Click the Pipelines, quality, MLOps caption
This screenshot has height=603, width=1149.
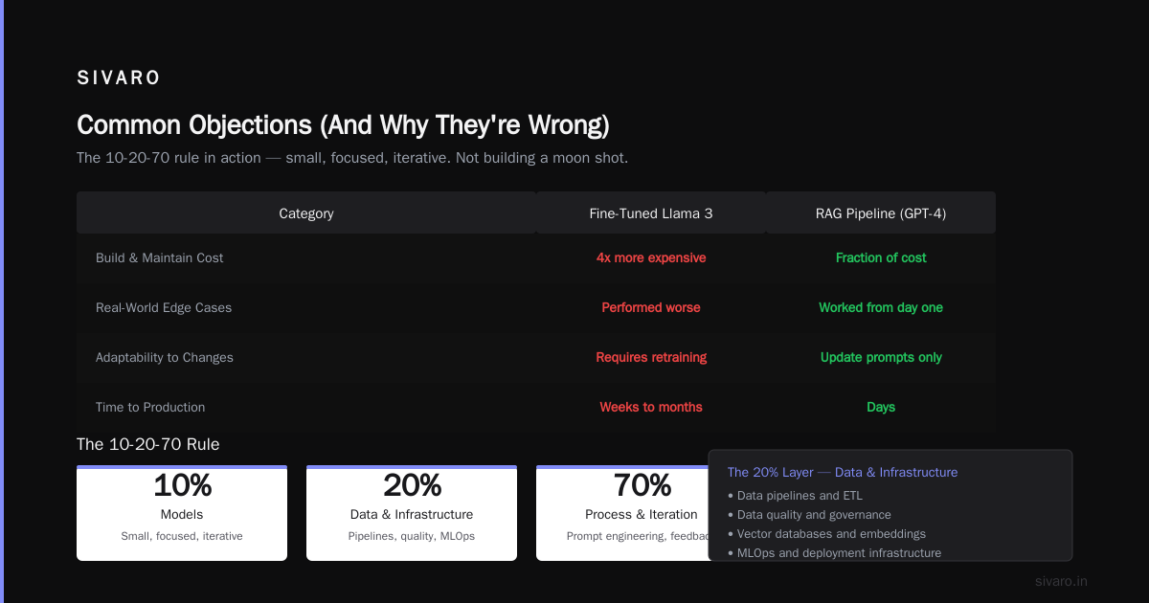point(412,536)
